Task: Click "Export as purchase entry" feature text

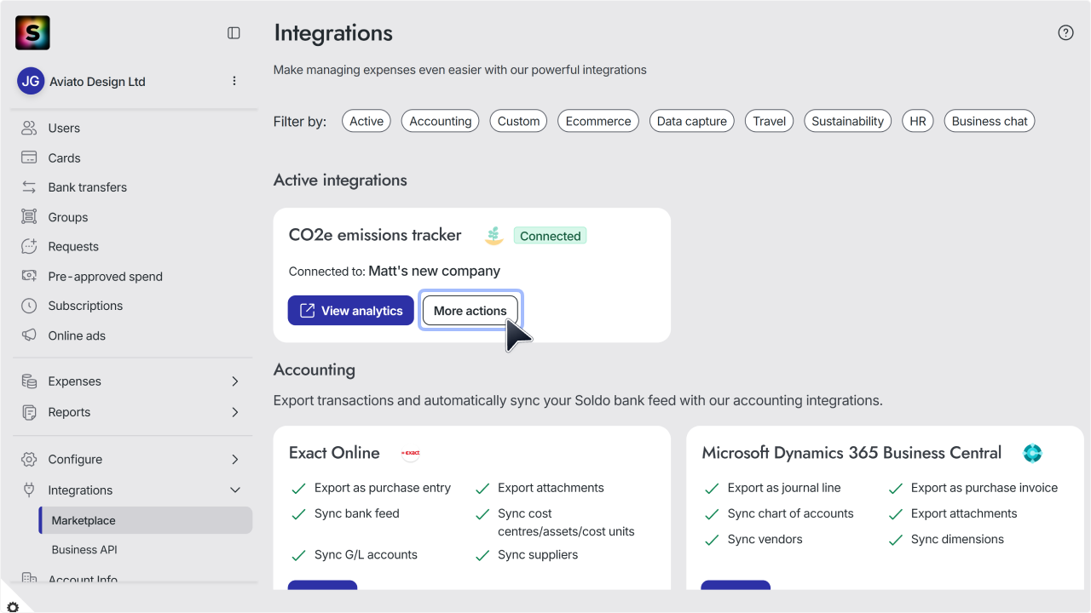Action: tap(383, 488)
